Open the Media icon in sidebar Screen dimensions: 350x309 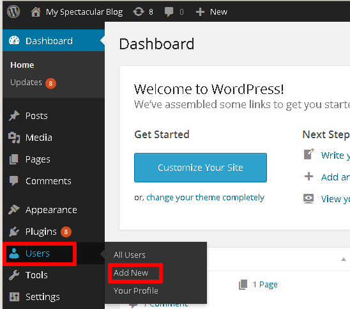pos(14,138)
